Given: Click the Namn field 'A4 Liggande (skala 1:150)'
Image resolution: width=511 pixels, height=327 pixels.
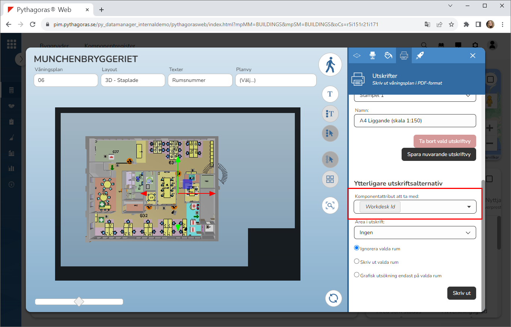Looking at the screenshot, I should pos(415,120).
